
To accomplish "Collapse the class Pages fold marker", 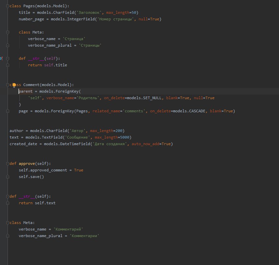I will (8, 6).
